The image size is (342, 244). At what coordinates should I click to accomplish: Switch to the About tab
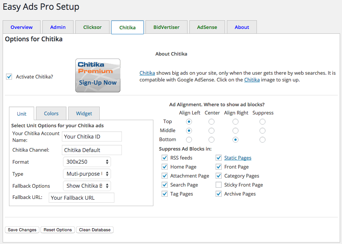tap(242, 27)
